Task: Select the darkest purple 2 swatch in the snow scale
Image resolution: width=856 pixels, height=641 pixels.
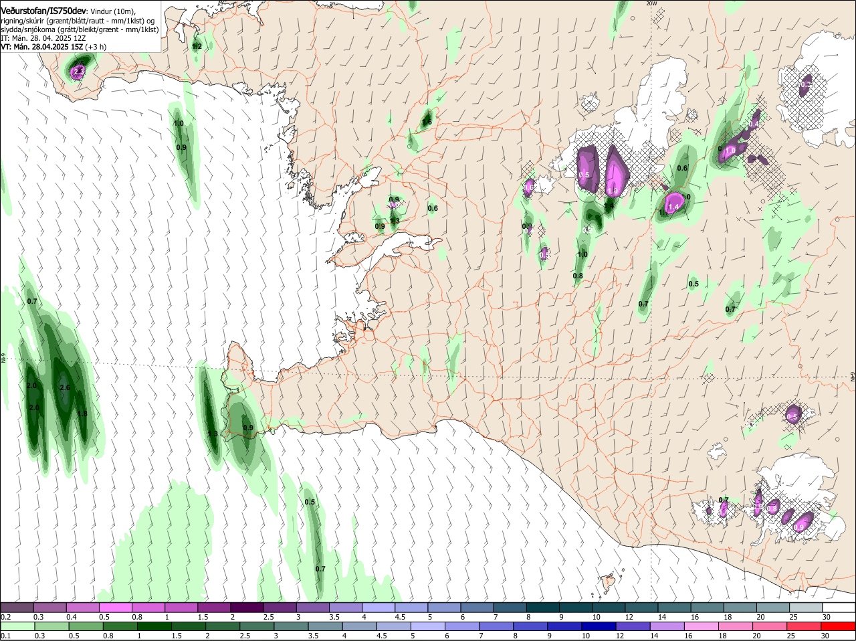Action: pos(247,607)
